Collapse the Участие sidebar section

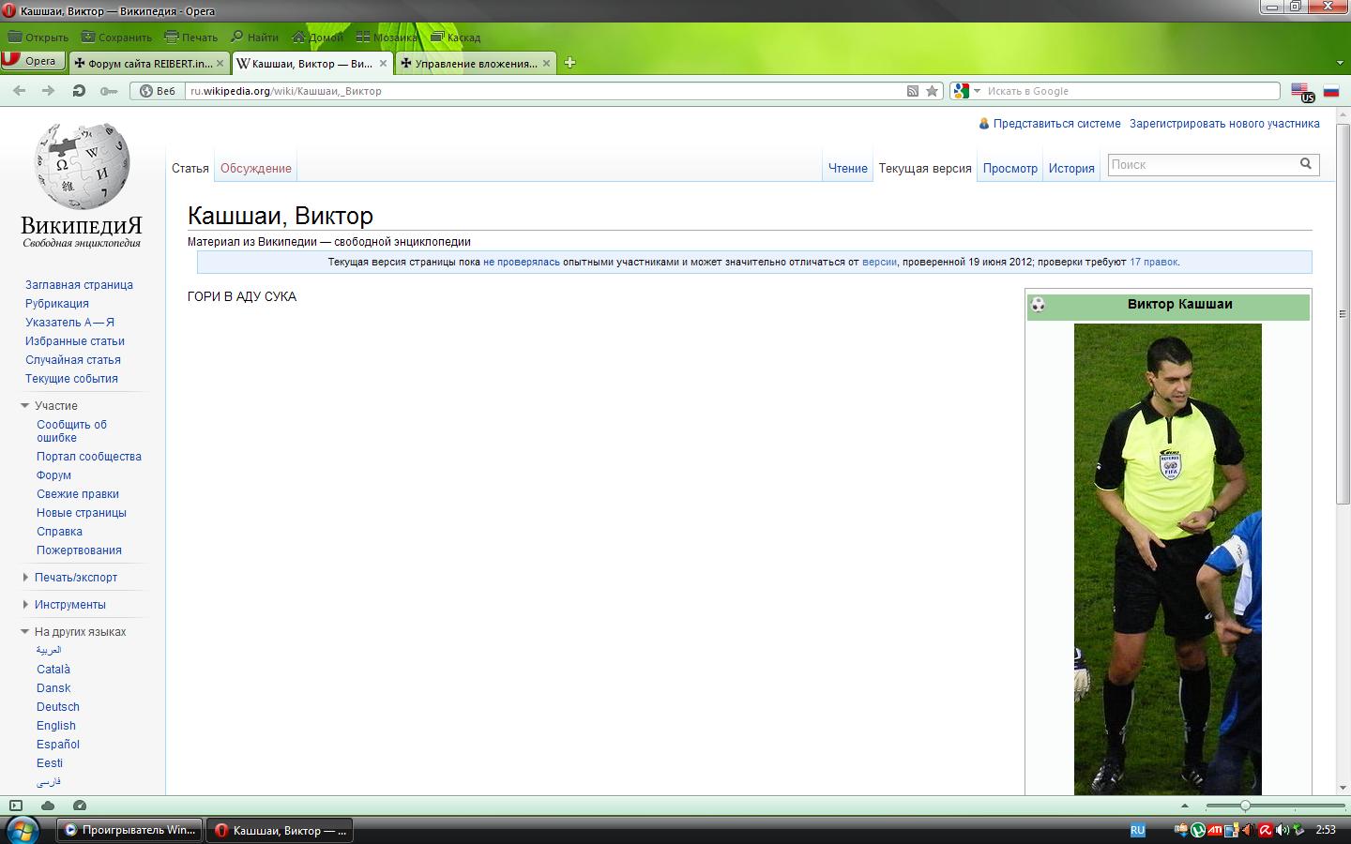pyautogui.click(x=25, y=406)
